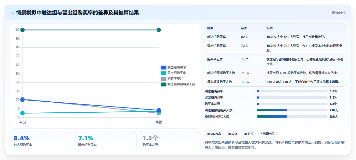Click the 留出组购买率 progress bar
Image resolution: width=356 pixels, height=160 pixels.
292,98
